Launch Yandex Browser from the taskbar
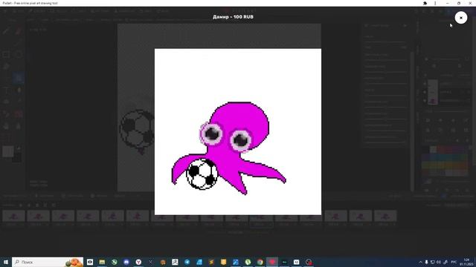This screenshot has width=476, height=267. pyautogui.click(x=138, y=262)
